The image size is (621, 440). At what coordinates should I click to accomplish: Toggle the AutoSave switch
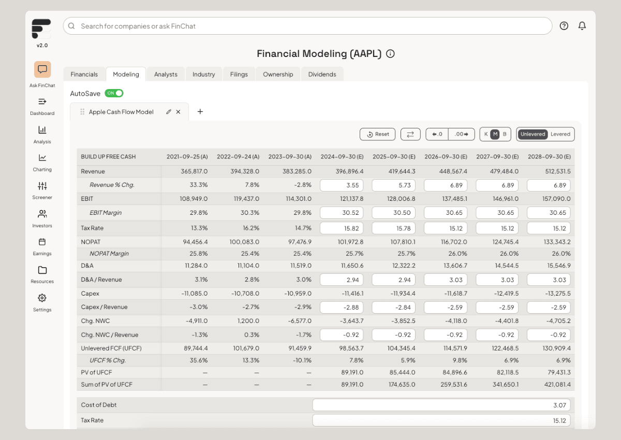114,93
